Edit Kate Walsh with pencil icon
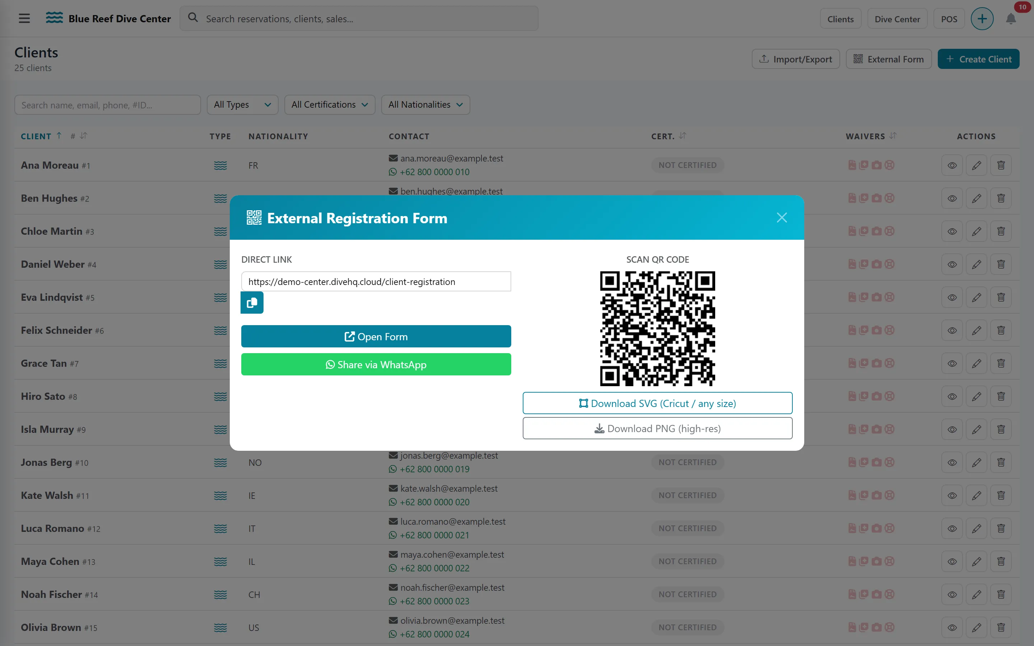The width and height of the screenshot is (1034, 646). 976,496
